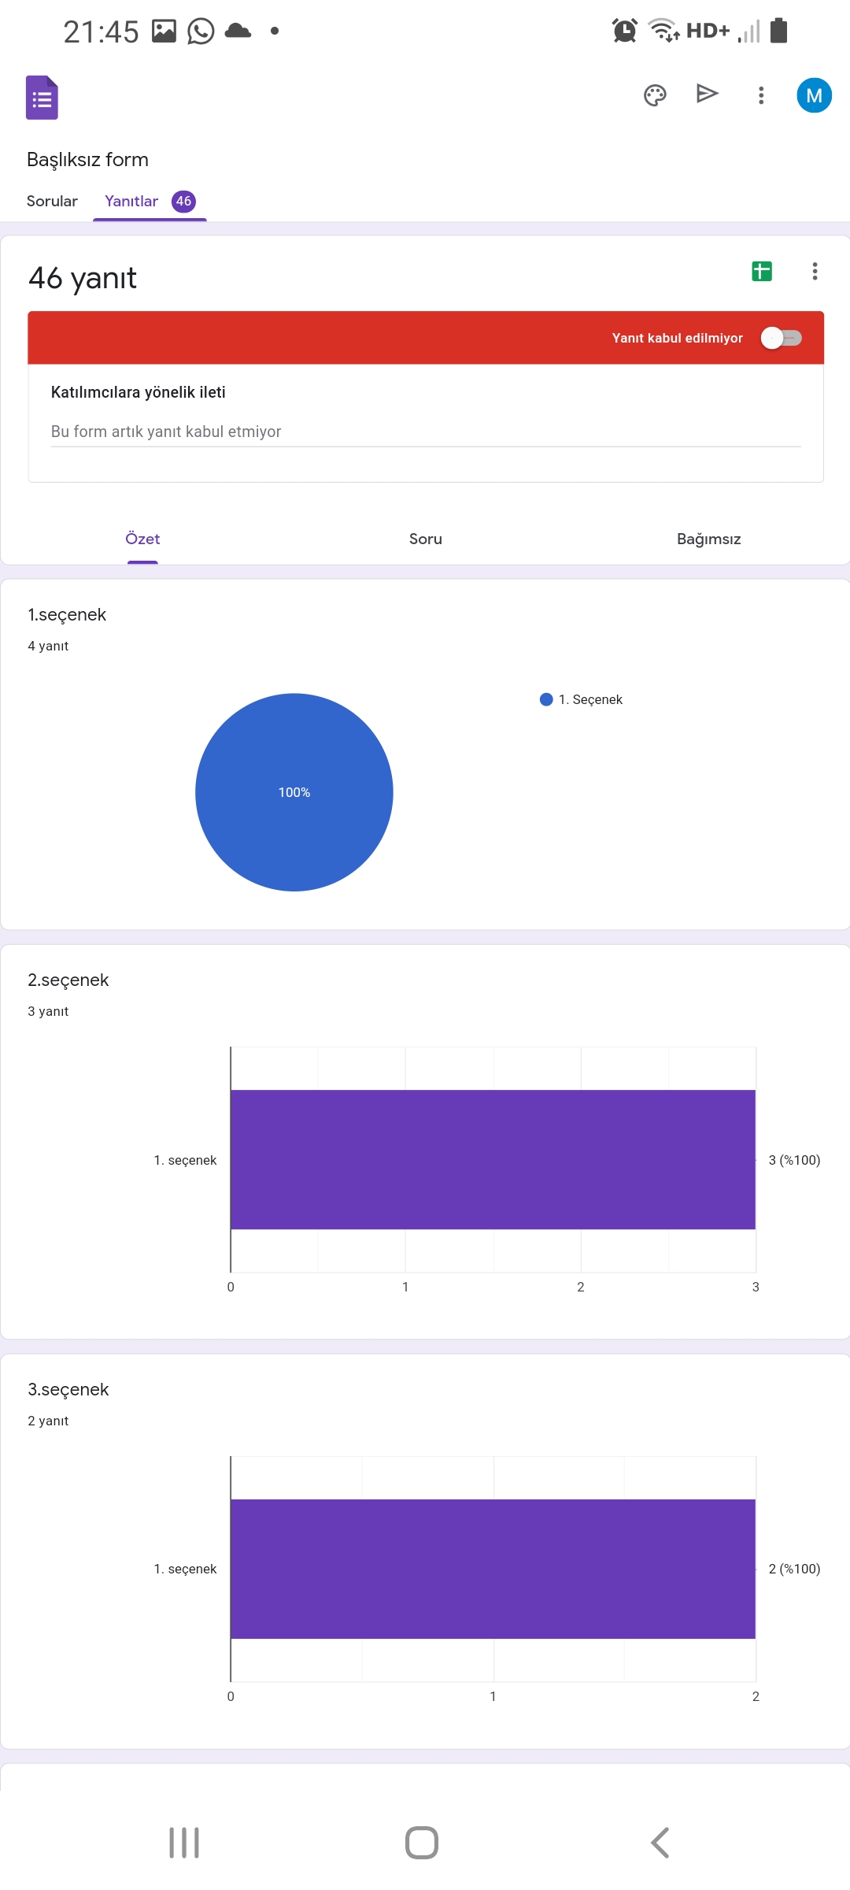This screenshot has width=850, height=1890.
Task: Tap the purple bar in 2.seçenek chart
Action: (x=493, y=1159)
